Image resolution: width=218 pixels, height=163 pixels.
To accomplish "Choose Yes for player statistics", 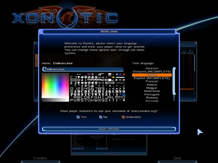I will tap(81, 117).
